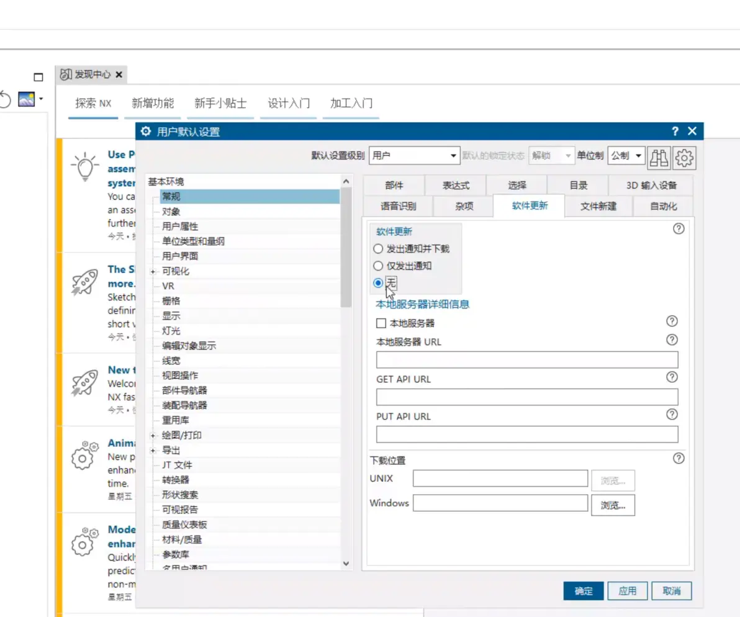Click the rocket icon beside 'The S' article

pos(84,282)
